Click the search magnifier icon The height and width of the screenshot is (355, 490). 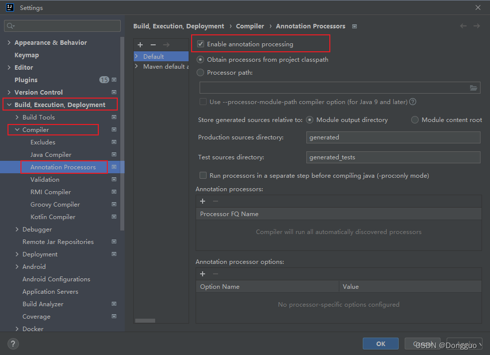(10, 26)
